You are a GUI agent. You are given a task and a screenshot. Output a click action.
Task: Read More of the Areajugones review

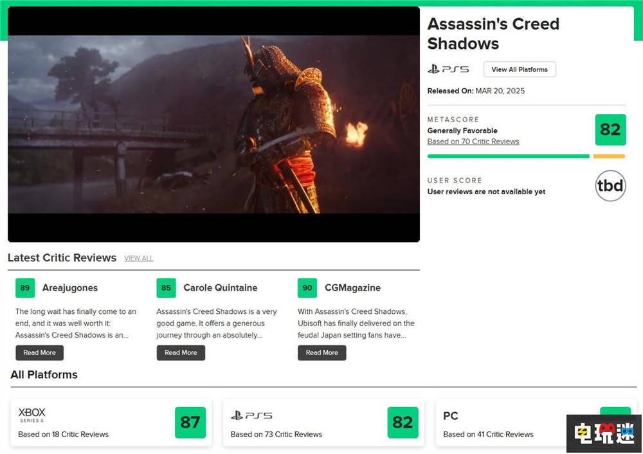point(39,352)
